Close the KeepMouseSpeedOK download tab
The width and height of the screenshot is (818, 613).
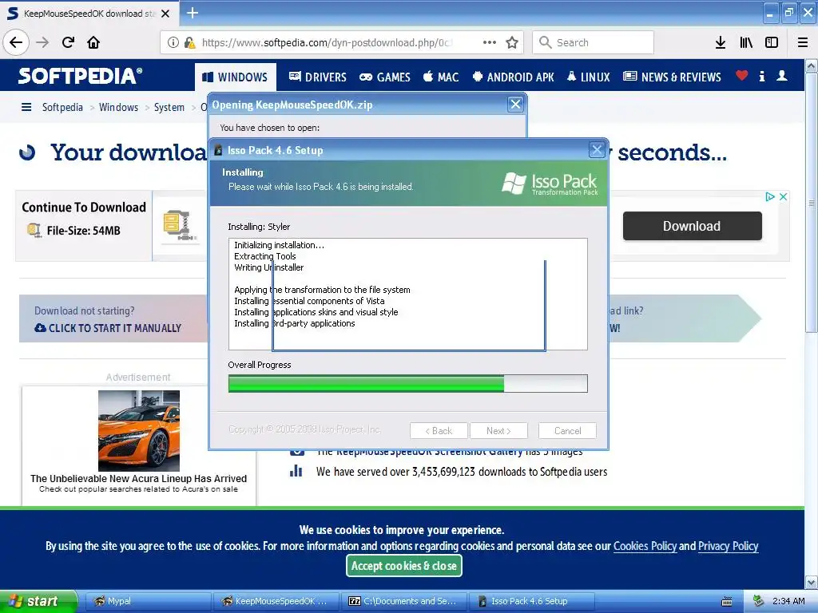coord(165,14)
